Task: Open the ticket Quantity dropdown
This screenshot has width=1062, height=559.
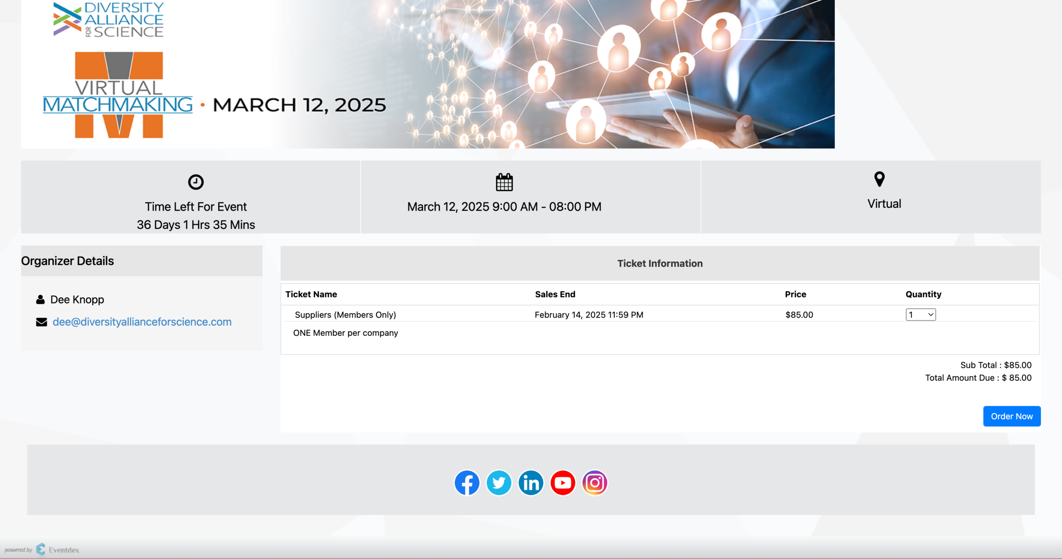Action: (x=920, y=315)
